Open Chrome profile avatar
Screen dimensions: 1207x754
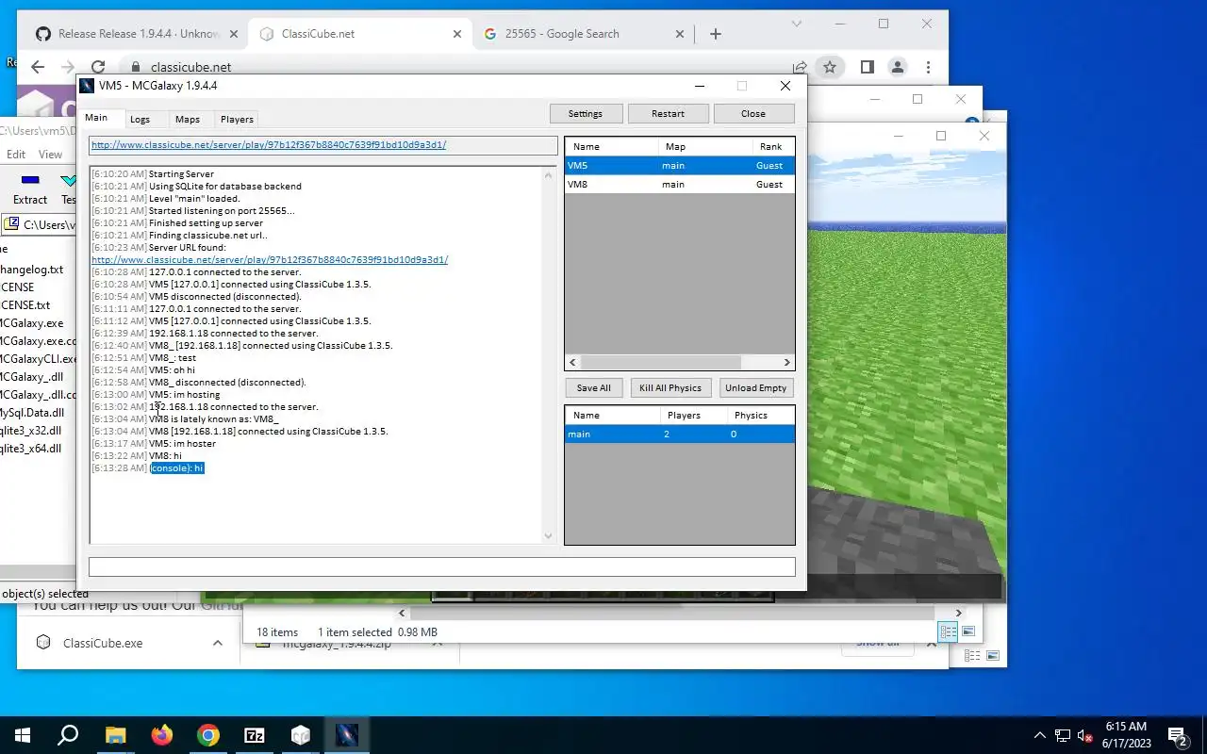[898, 67]
